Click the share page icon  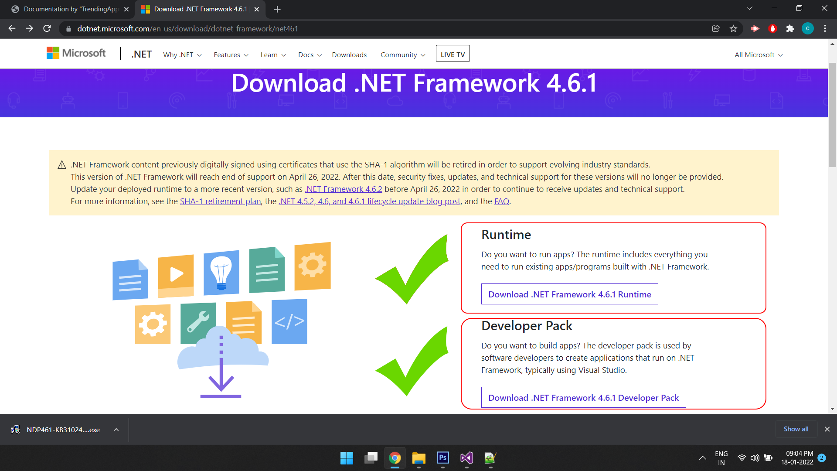coord(716,28)
